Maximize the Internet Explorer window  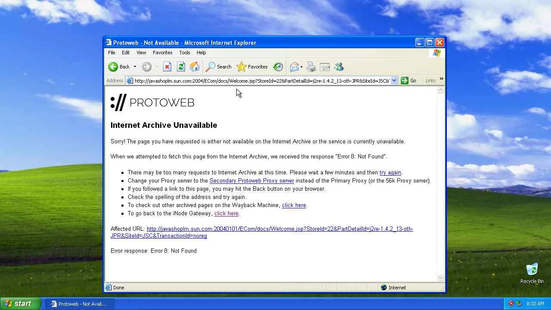pos(430,42)
